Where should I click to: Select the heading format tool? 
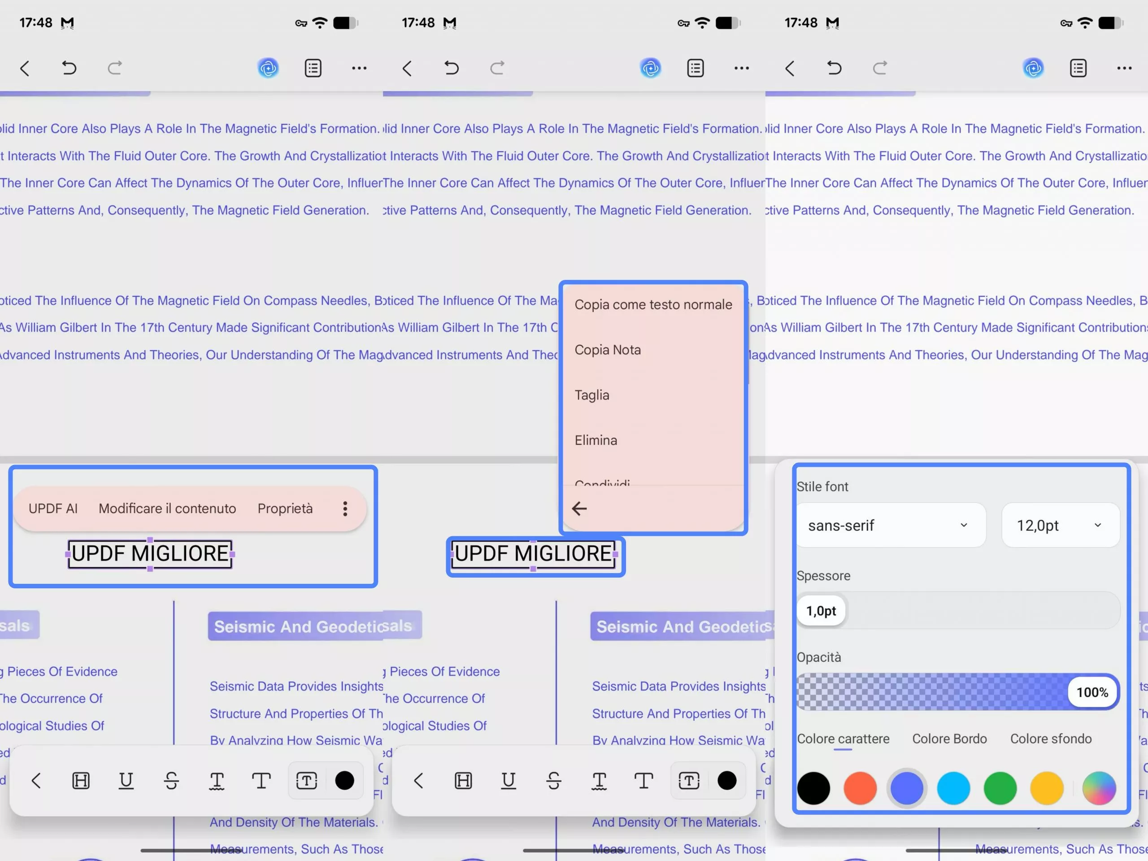click(x=81, y=781)
